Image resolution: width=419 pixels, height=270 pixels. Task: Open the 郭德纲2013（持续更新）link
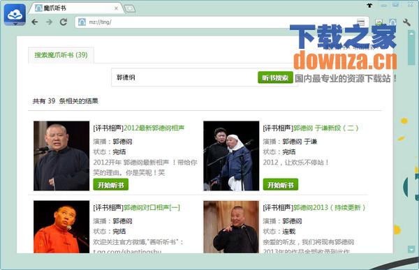(329, 207)
